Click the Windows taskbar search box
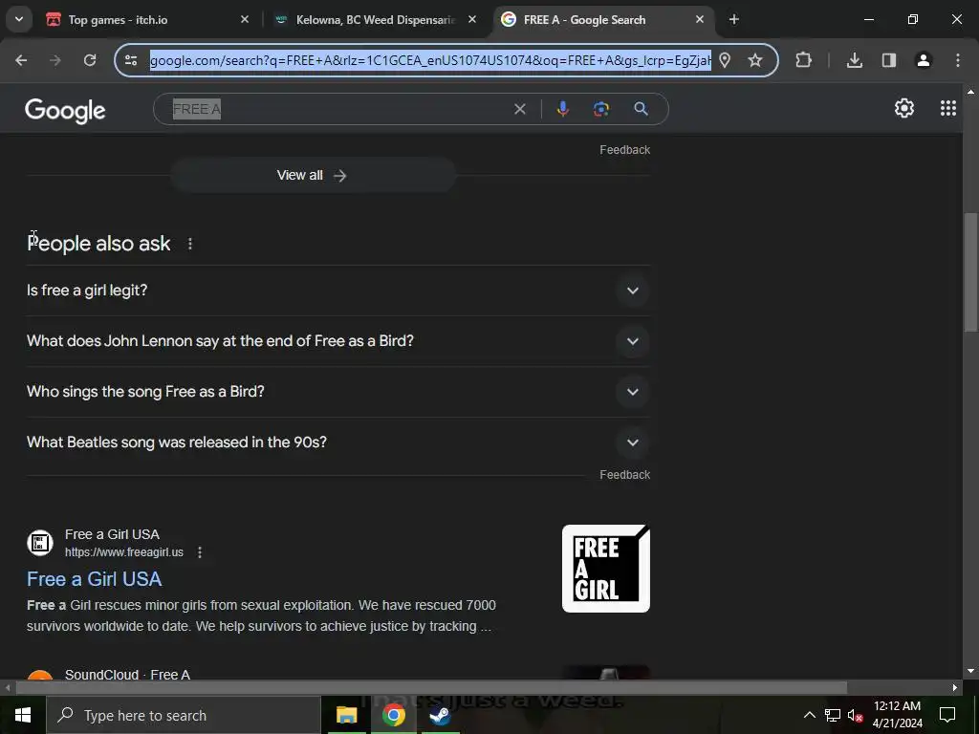This screenshot has height=734, width=979. click(184, 715)
